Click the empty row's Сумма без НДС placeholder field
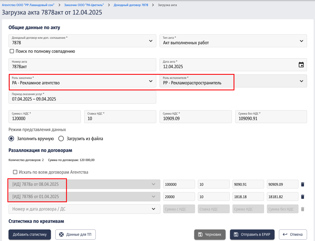Viewport: 315px width, 241px height. tap(283, 209)
